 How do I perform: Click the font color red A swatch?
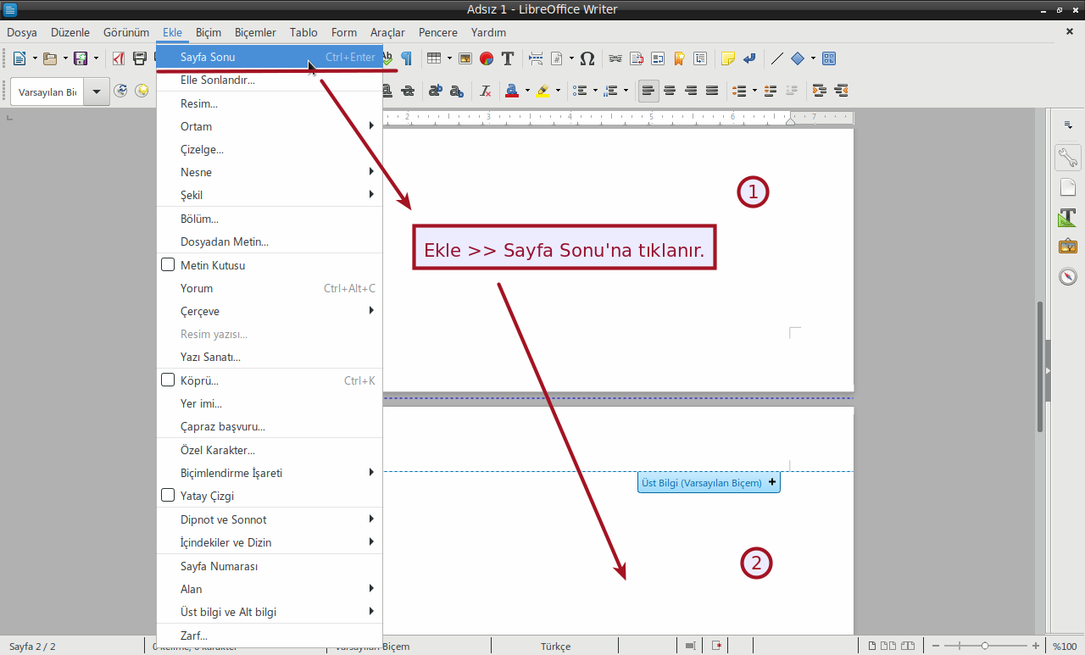pos(511,91)
